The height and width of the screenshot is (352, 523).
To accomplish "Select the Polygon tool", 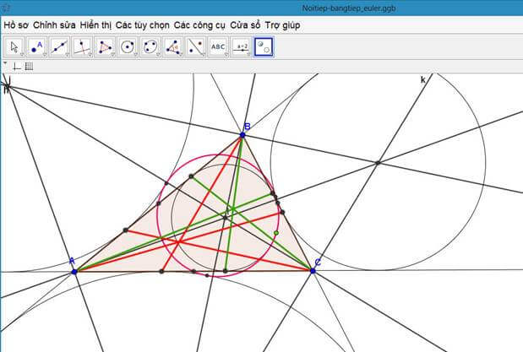I will (x=105, y=47).
